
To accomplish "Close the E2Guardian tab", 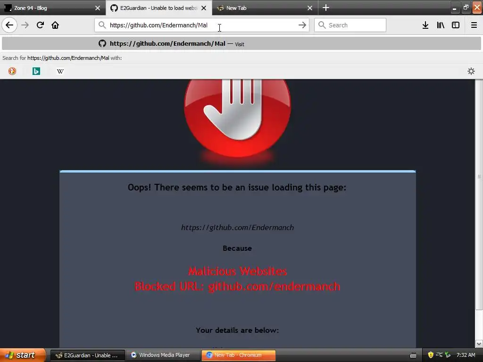I will [204, 8].
